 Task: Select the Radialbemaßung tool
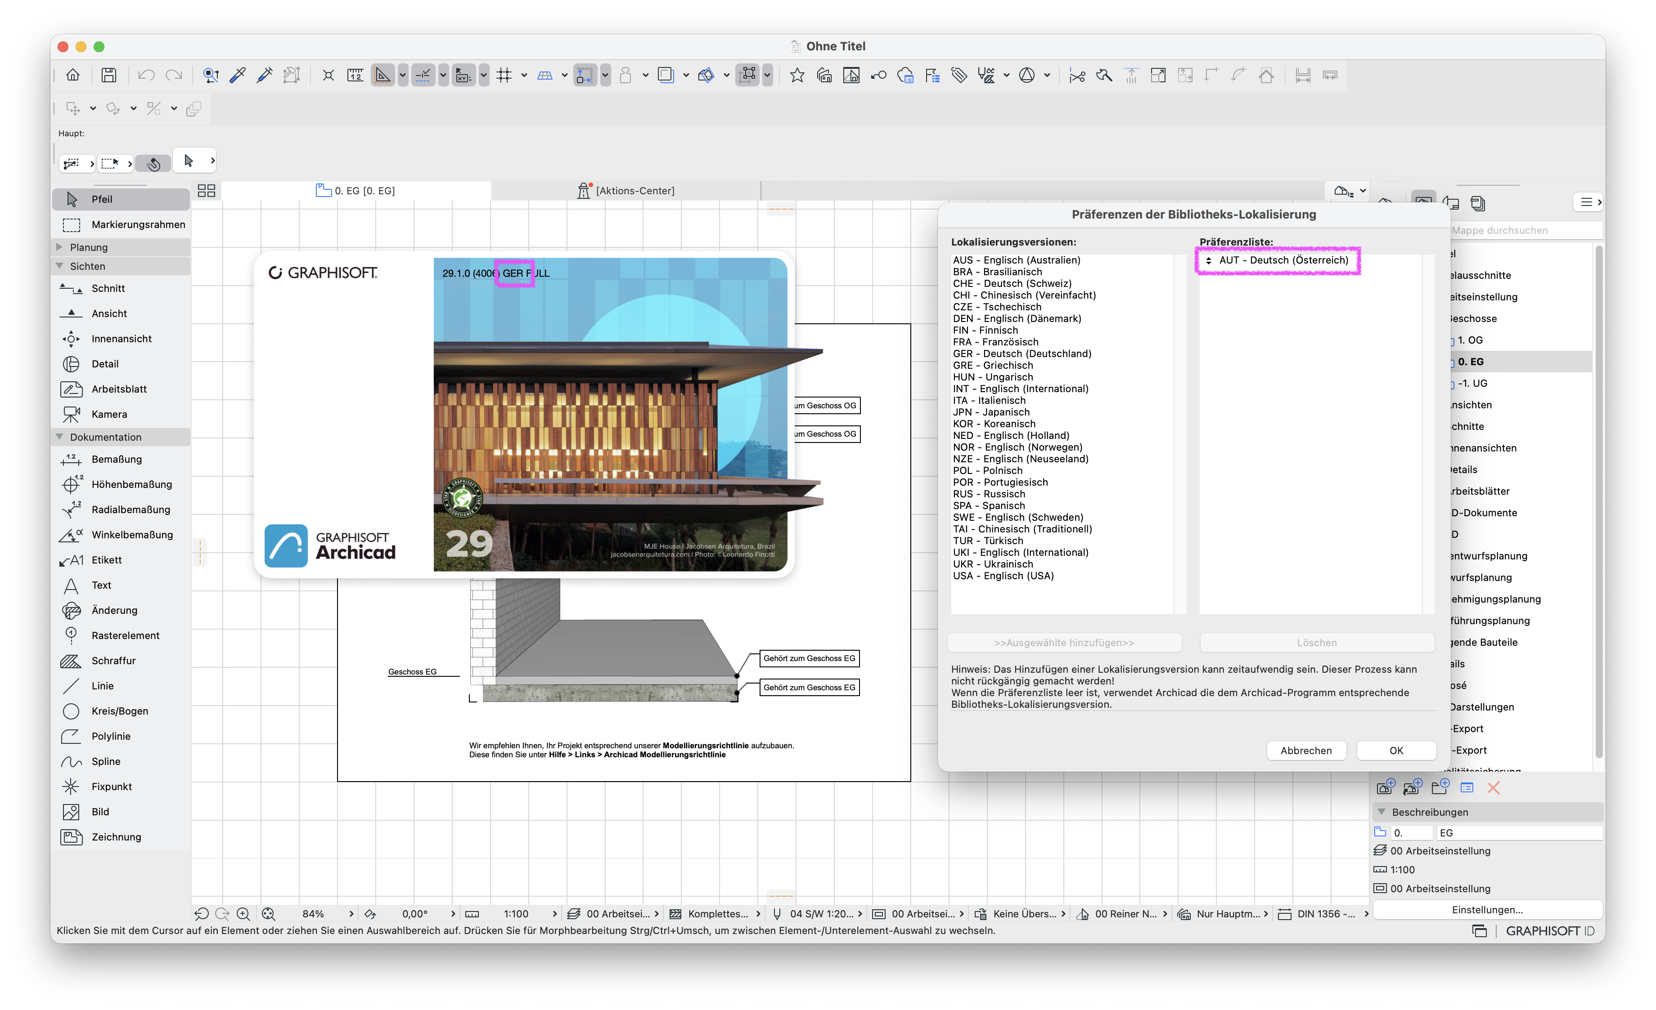(121, 509)
